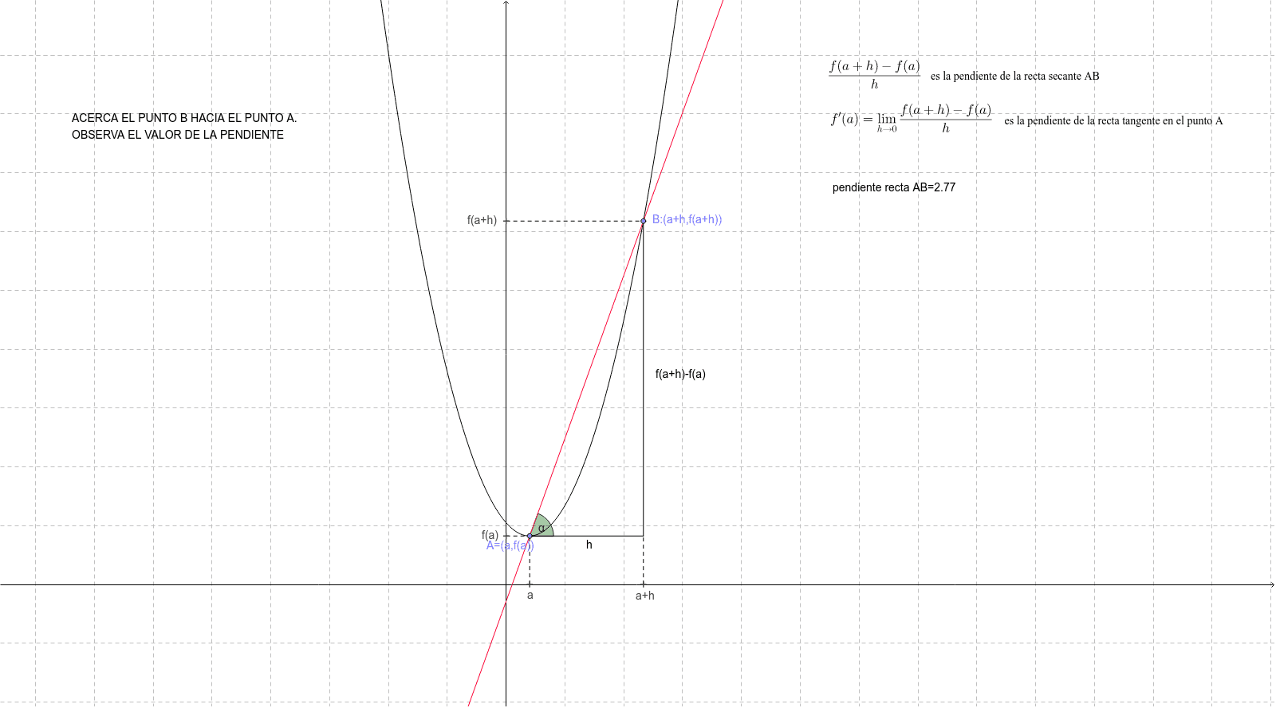Select point A on the parabola
The width and height of the screenshot is (1276, 708).
[530, 536]
